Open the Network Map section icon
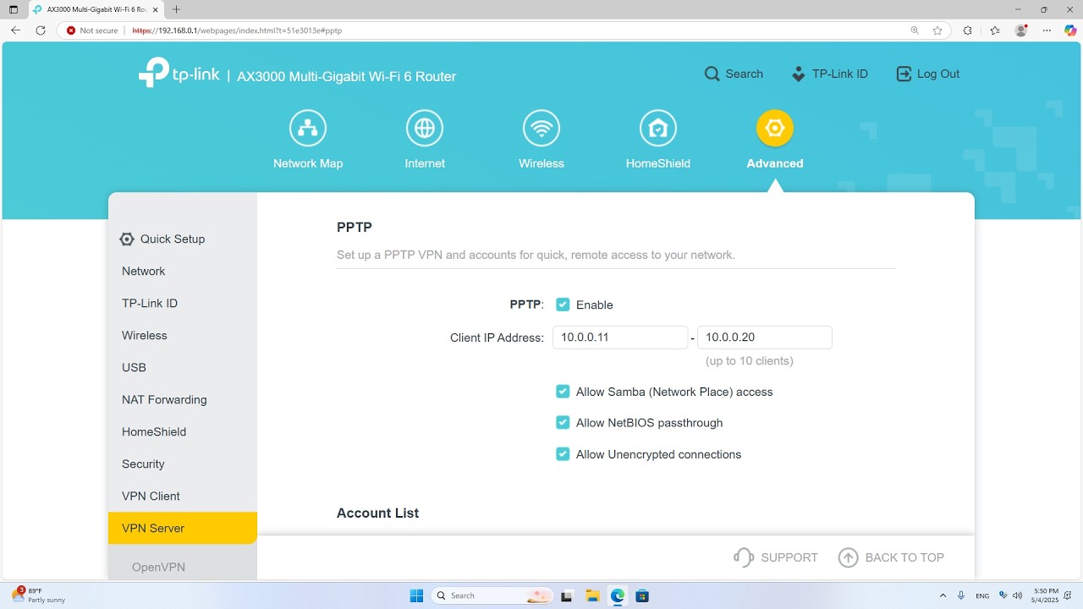 [308, 129]
